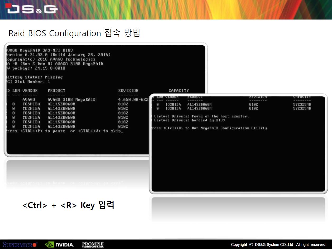
Task: Click the "FW package: 24.15.0-0018" line
Action: tap(36, 68)
